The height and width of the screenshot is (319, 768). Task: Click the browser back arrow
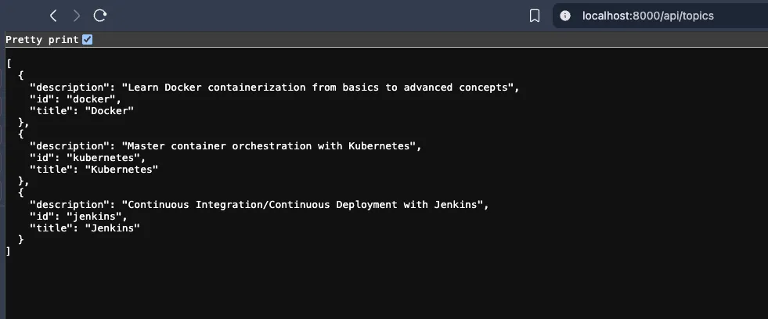(53, 16)
